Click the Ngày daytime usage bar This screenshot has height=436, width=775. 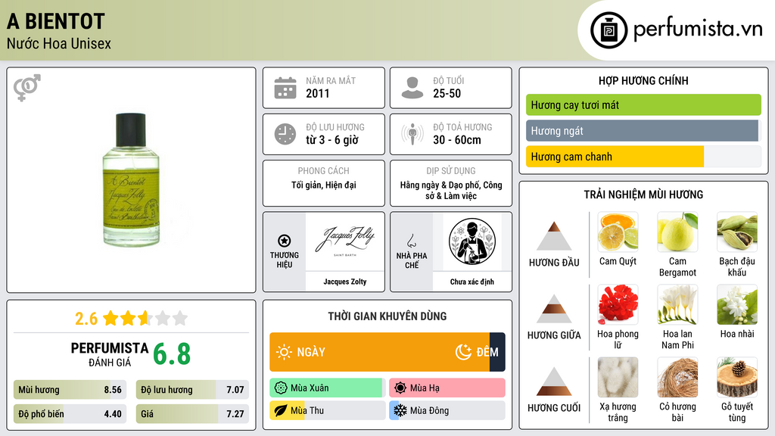[x=380, y=352]
